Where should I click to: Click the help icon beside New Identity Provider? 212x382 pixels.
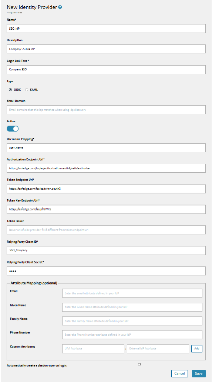tap(60, 7)
